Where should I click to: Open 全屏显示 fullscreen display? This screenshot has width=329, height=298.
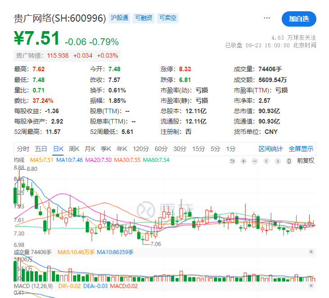(301, 149)
